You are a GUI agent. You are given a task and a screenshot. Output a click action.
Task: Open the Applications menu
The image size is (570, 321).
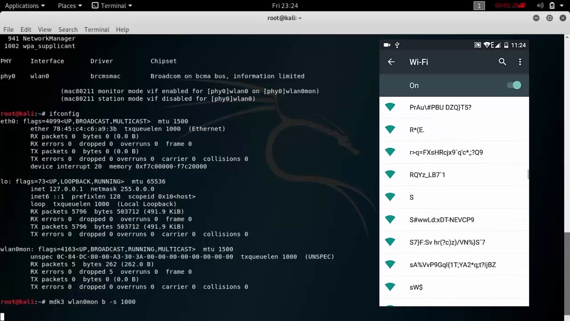click(24, 6)
